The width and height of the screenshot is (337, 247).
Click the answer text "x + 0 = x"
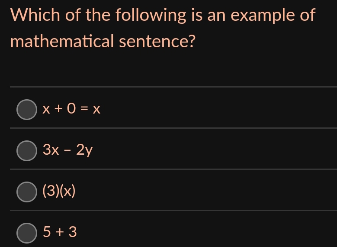pos(71,108)
